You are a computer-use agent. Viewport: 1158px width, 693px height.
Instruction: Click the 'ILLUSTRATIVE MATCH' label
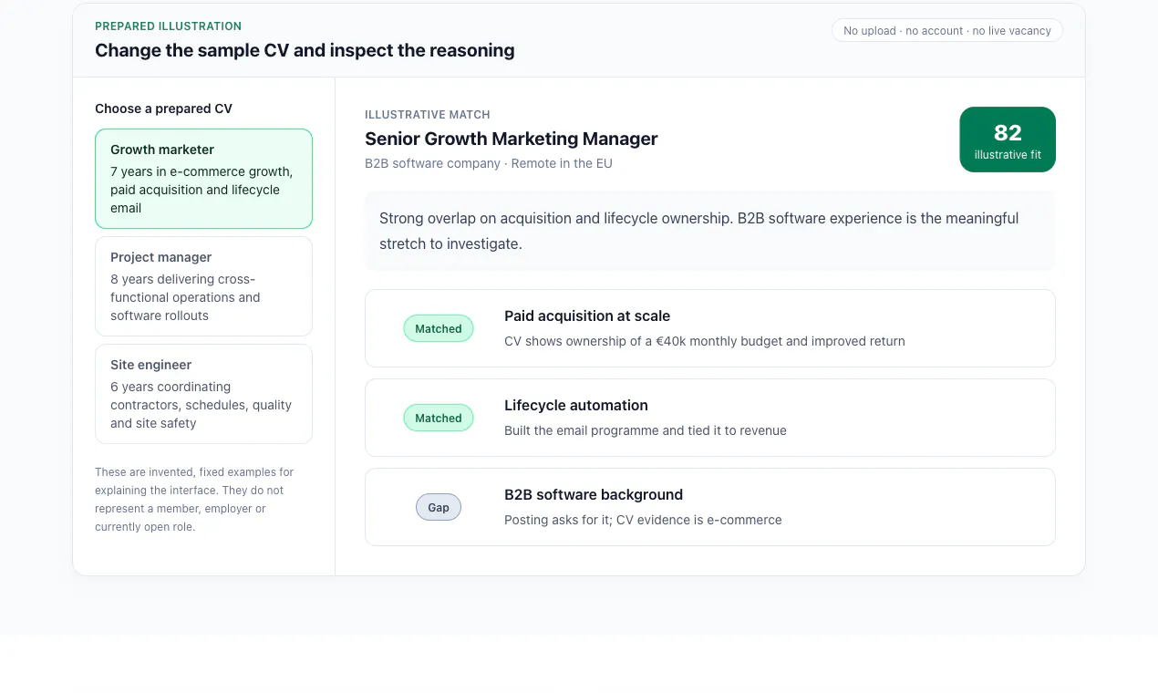coord(428,115)
